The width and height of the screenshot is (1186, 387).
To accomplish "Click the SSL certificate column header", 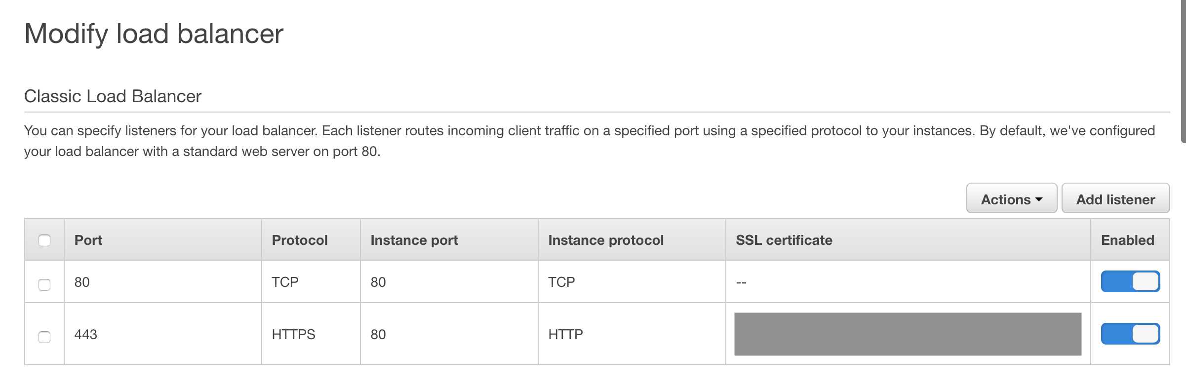I will [x=784, y=240].
